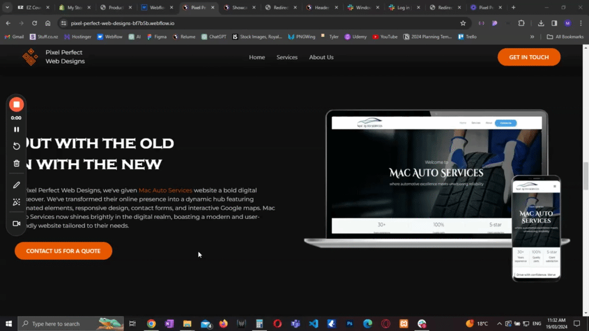The image size is (589, 331).
Task: Stop the screen recording with the red button
Action: tap(16, 105)
